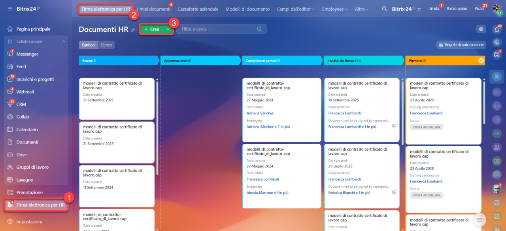Switch to Kanban view

pyautogui.click(x=88, y=45)
